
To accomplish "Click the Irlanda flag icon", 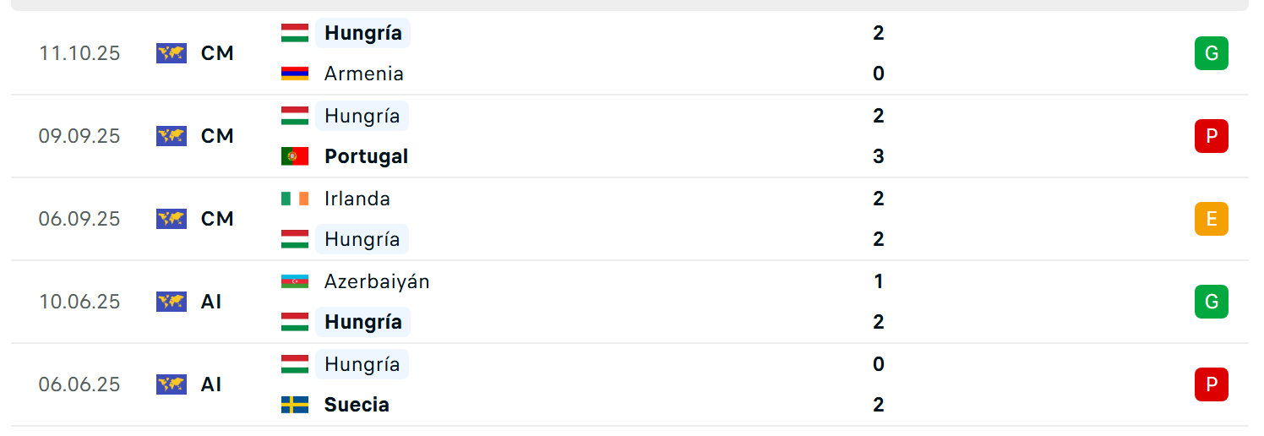I will [x=295, y=199].
